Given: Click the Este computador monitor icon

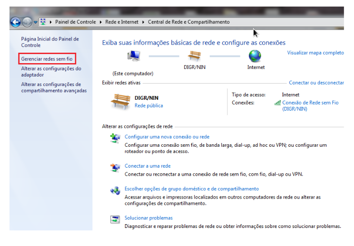Looking at the screenshot, I should coord(134,56).
